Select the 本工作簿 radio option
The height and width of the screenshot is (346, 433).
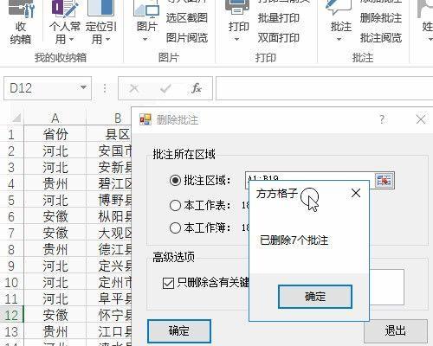pos(175,227)
